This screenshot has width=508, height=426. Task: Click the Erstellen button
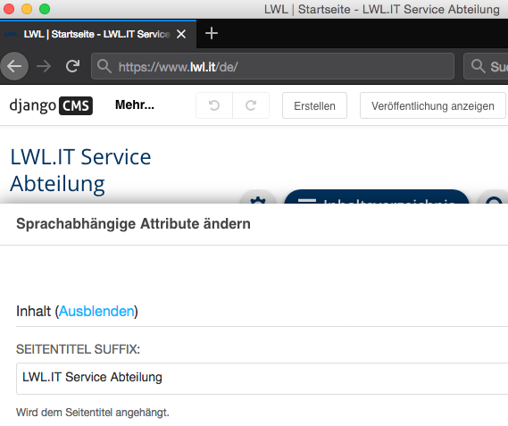point(314,105)
